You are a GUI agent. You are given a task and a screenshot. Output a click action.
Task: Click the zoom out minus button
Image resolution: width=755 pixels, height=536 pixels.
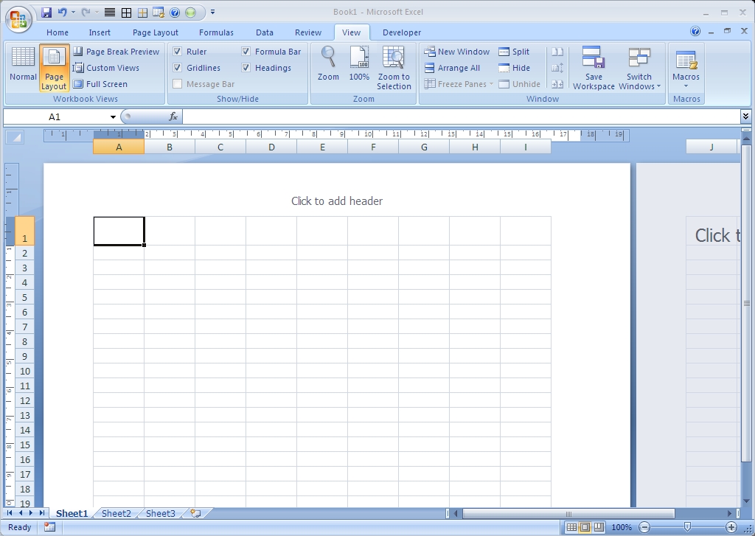tap(644, 527)
